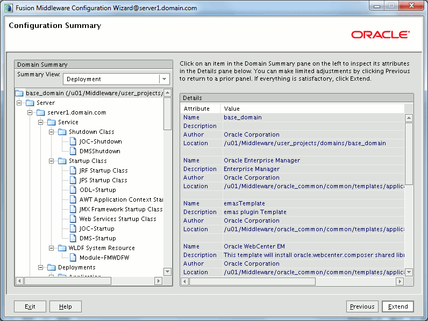Collapse the Deployments tree node

[41, 267]
